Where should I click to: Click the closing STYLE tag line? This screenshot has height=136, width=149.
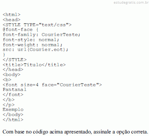[x=15, y=60]
